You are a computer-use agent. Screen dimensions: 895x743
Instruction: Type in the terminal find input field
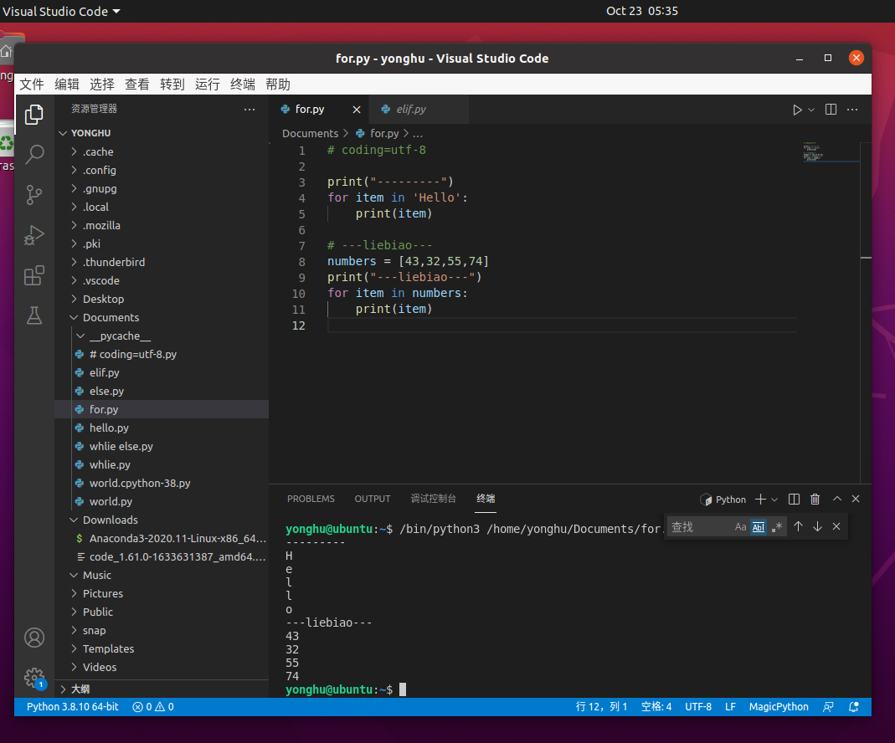(x=697, y=527)
